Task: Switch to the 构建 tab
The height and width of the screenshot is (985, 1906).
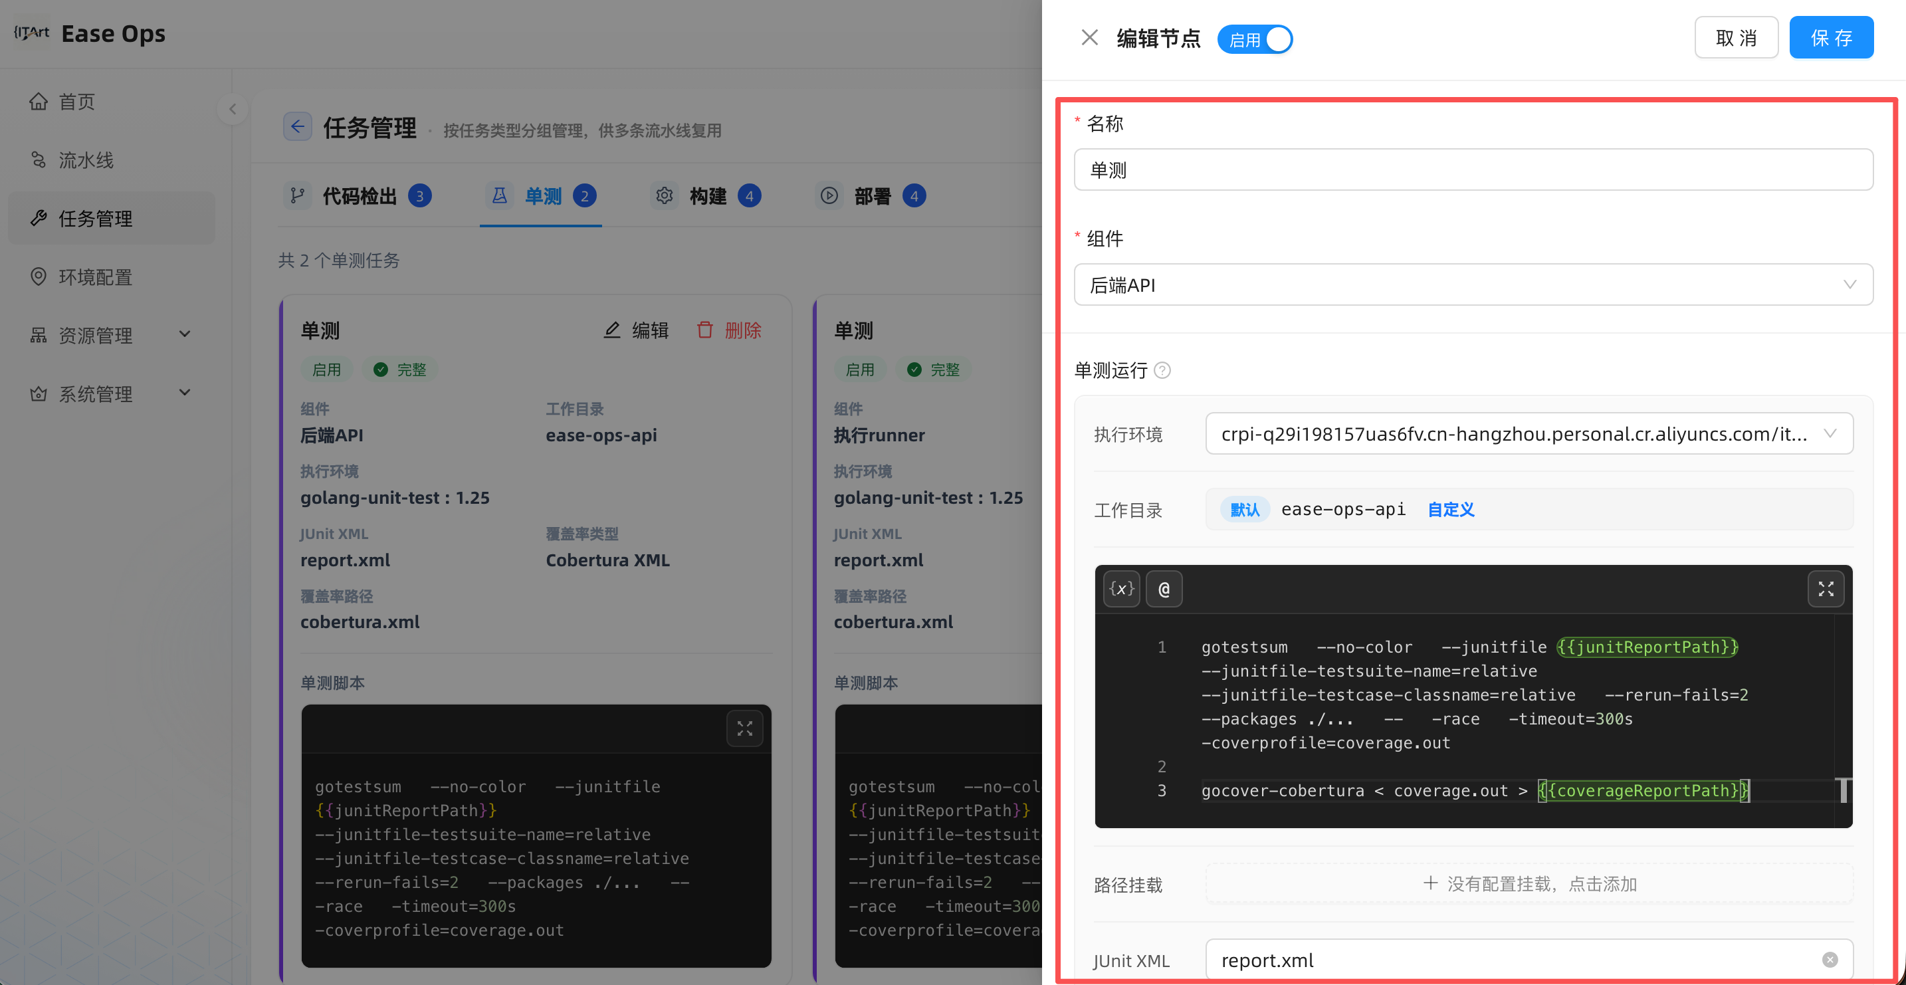Action: tap(706, 196)
